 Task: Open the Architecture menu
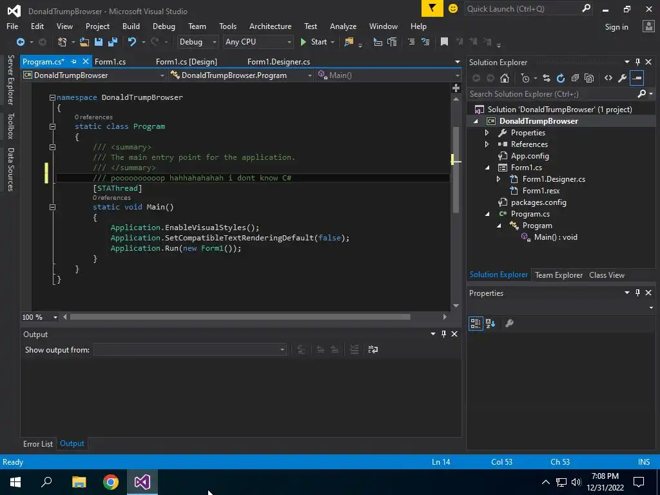[270, 26]
